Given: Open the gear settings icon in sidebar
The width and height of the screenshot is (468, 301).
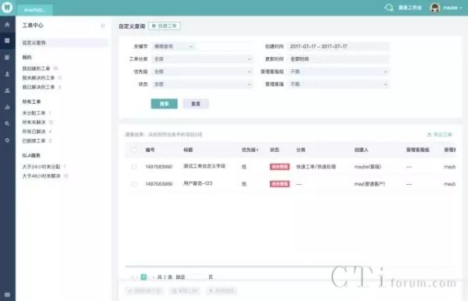Looking at the screenshot, I should [7, 140].
